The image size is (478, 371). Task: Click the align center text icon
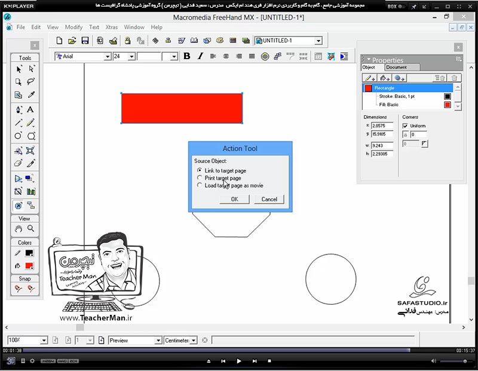[x=226, y=56]
